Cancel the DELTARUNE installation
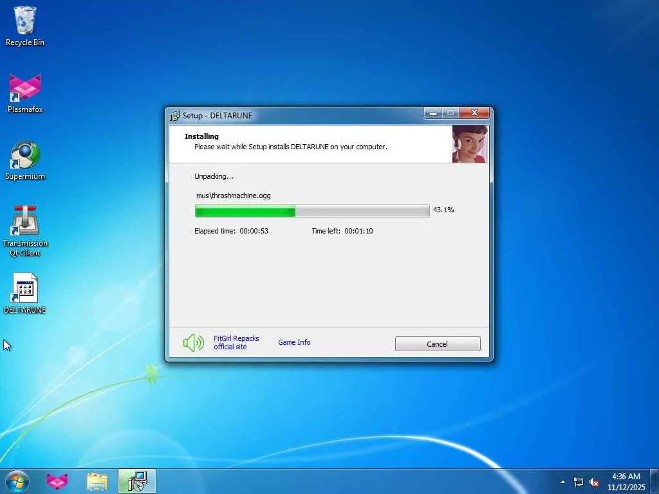 click(x=438, y=343)
